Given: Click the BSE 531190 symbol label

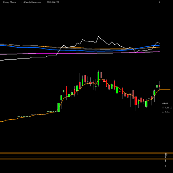Looking at the screenshot, I should click(x=53, y=2).
